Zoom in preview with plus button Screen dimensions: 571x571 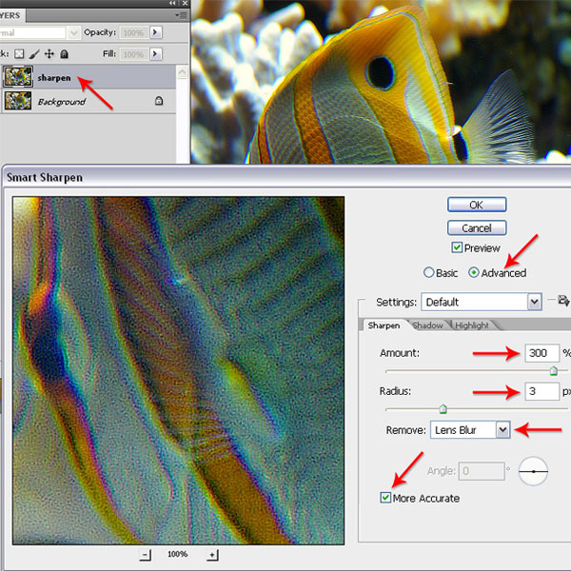coord(212,555)
